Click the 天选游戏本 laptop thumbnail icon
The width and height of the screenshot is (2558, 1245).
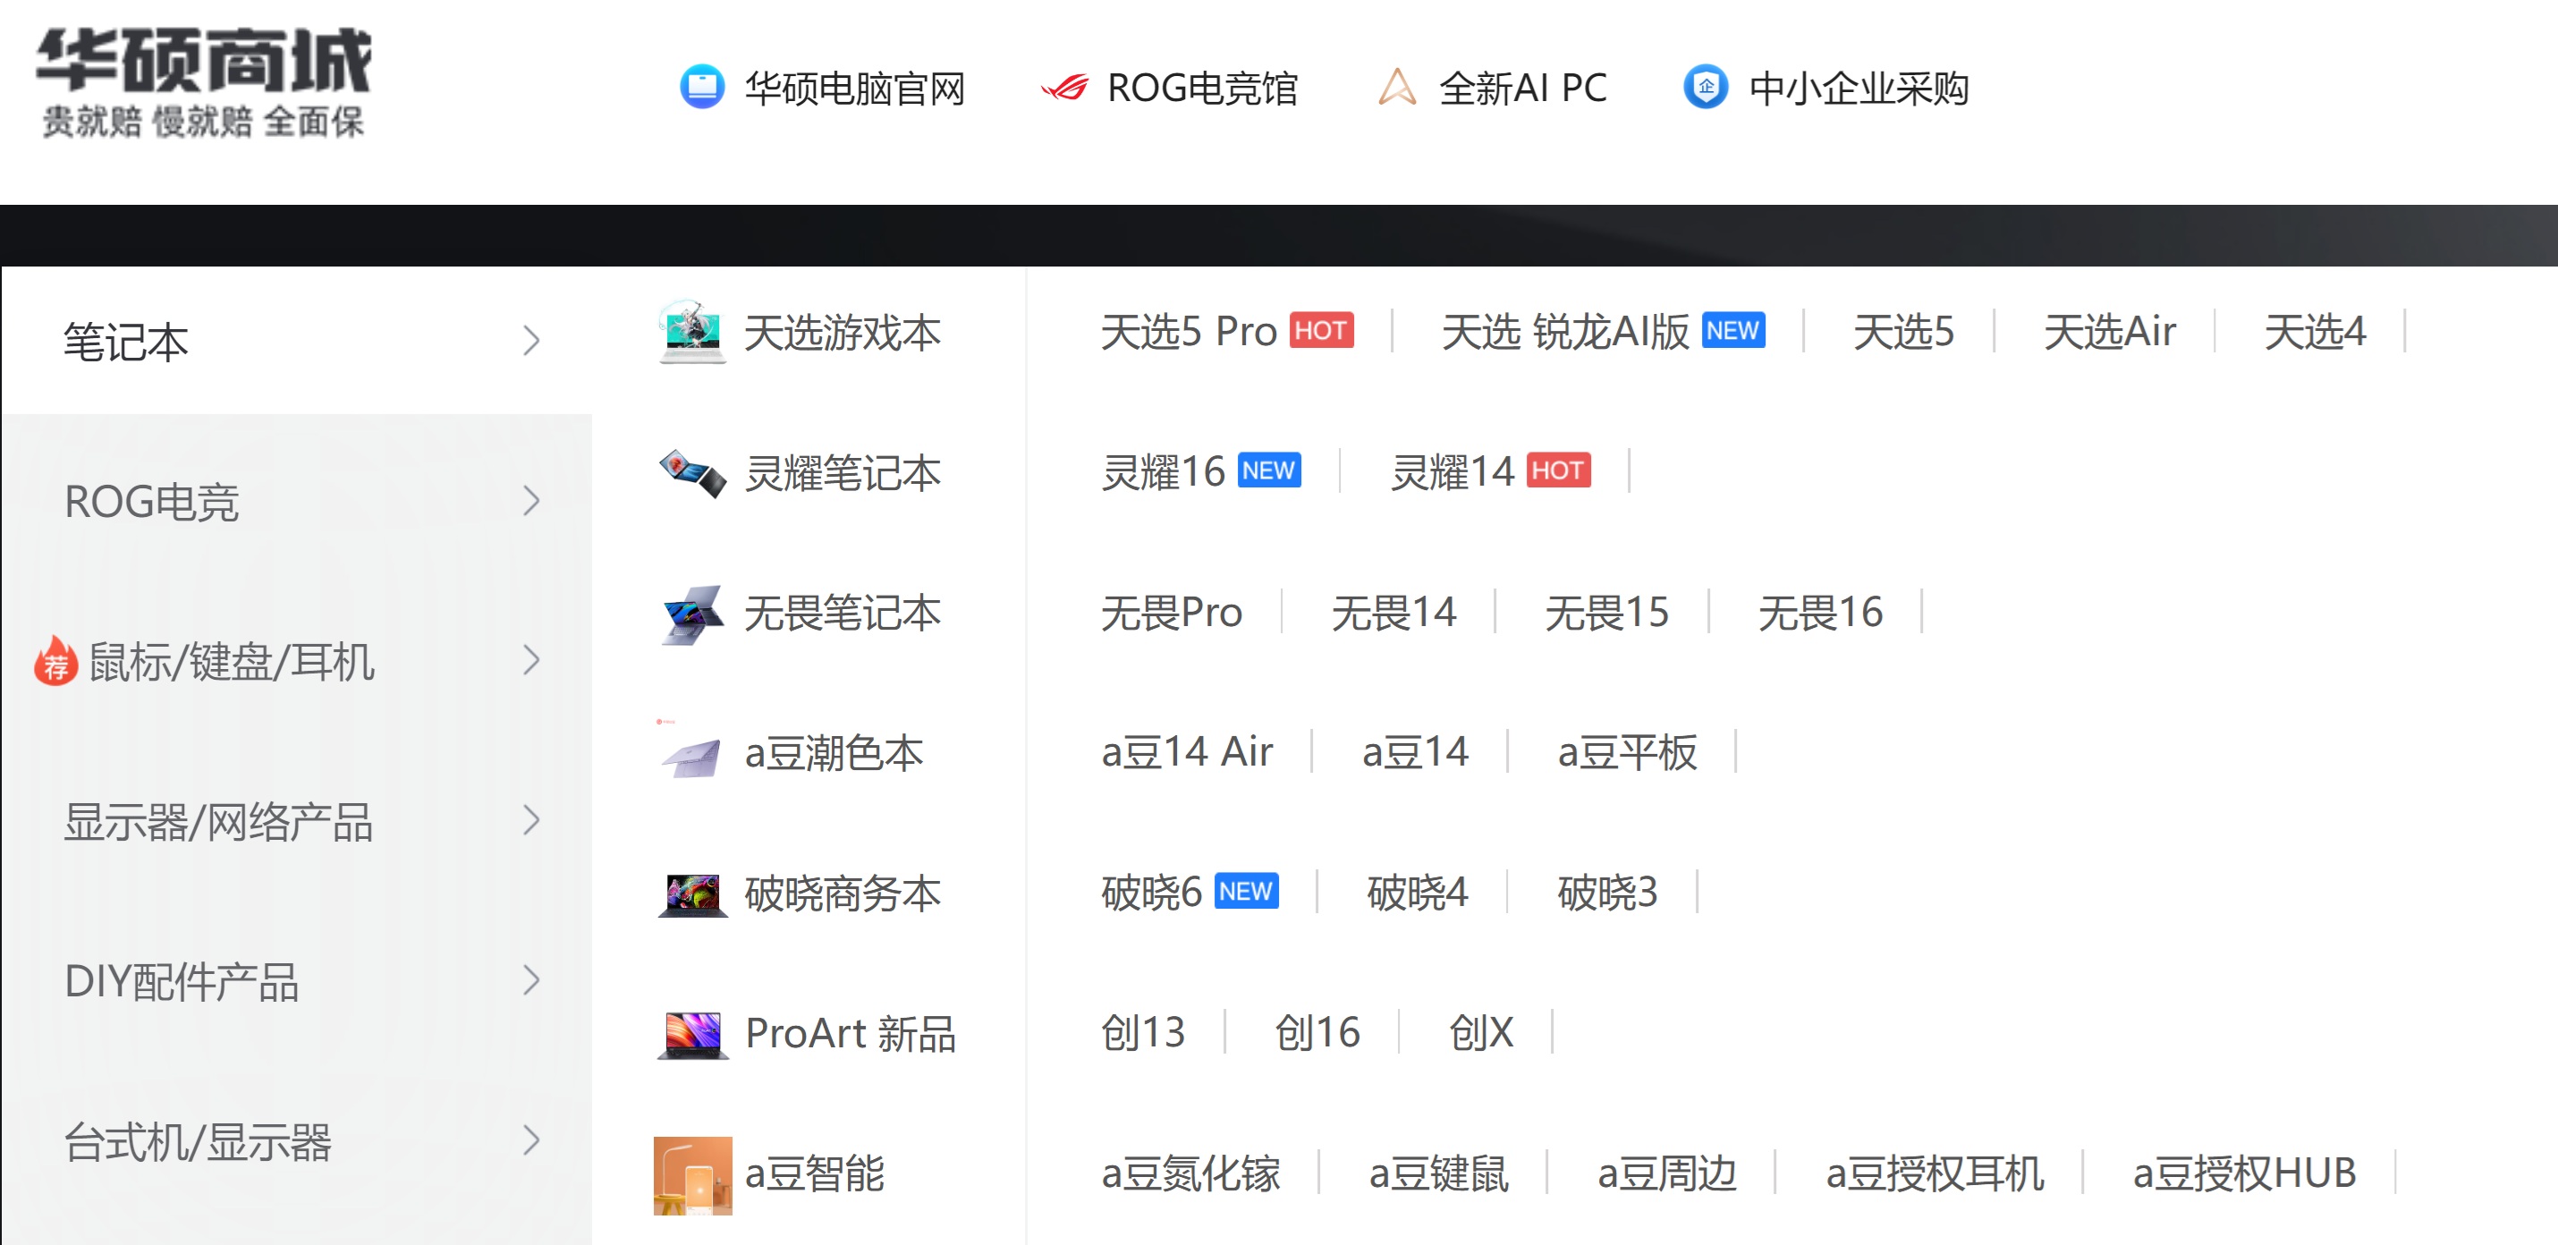[692, 332]
